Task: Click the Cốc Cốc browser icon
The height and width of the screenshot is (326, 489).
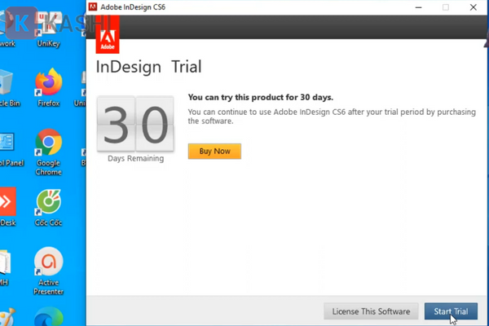Action: click(48, 203)
